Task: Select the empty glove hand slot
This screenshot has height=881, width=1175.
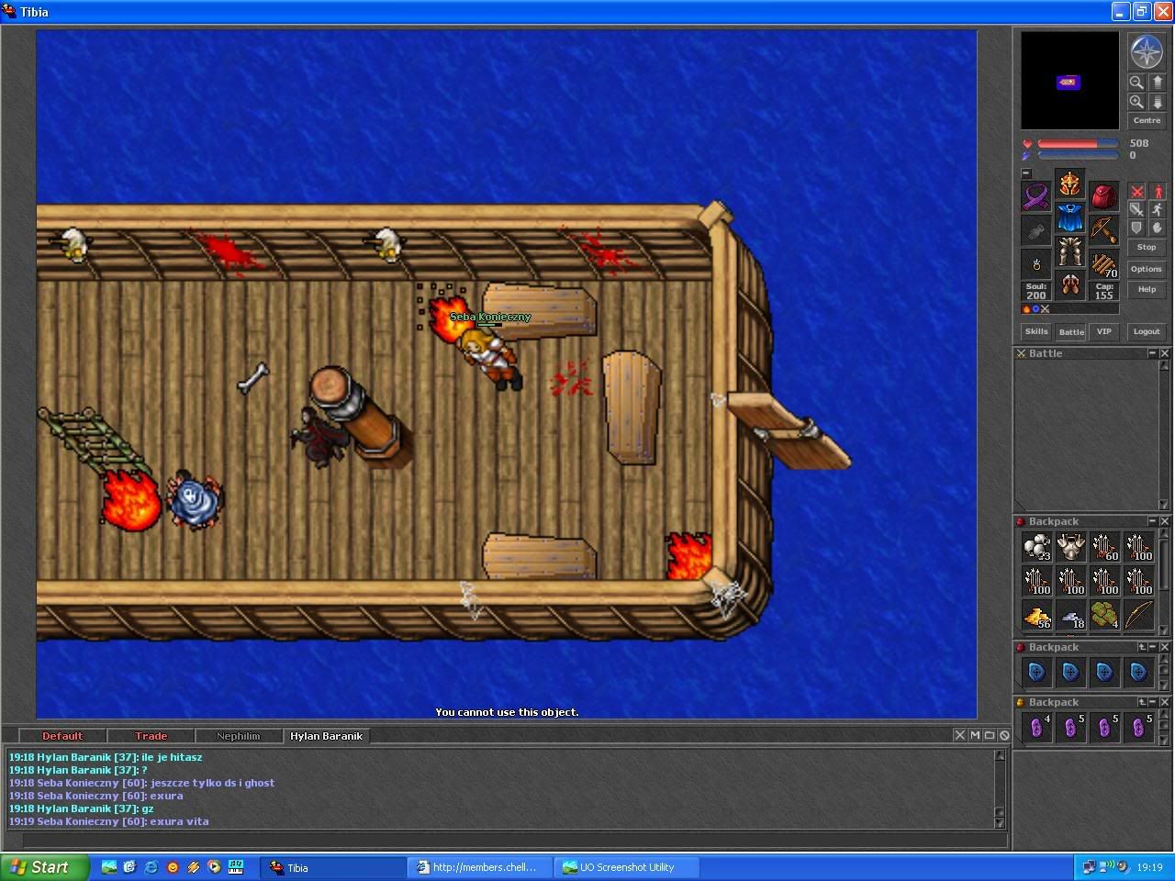Action: click(1036, 230)
